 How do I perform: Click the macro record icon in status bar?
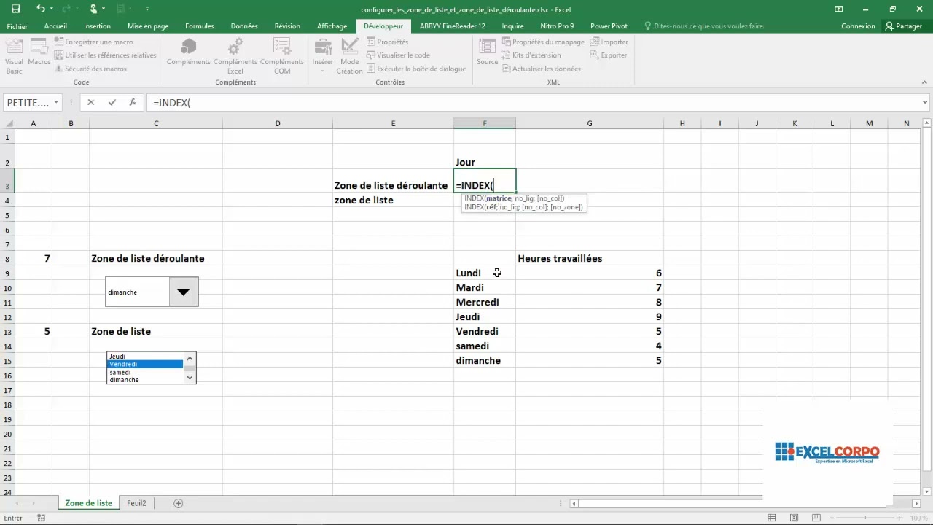[x=42, y=518]
